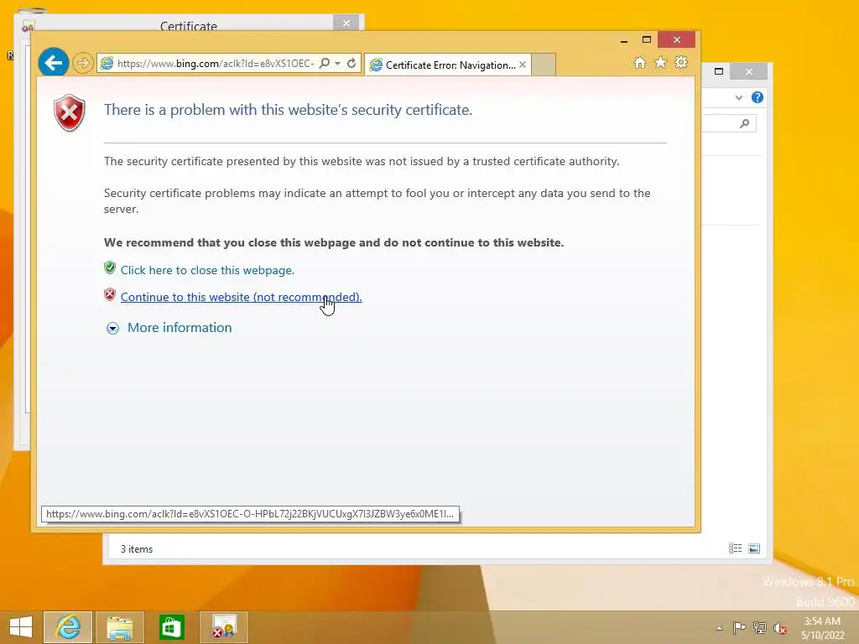Maximize the Internet Explorer window
859x644 pixels.
pos(647,40)
